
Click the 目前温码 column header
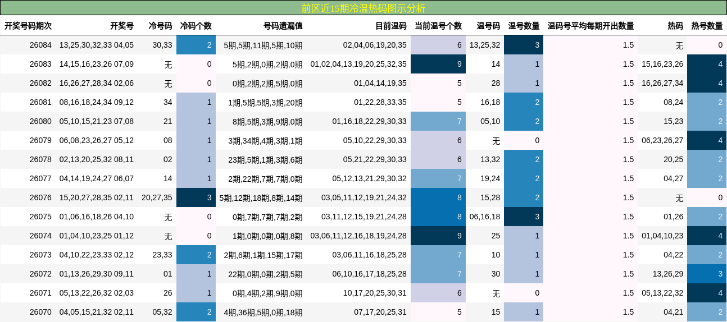pos(391,26)
